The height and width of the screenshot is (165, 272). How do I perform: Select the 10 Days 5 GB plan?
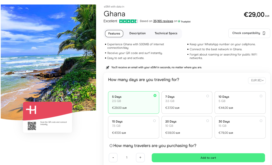(x=240, y=102)
